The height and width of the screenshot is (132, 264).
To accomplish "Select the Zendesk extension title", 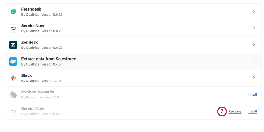I will point(30,42).
